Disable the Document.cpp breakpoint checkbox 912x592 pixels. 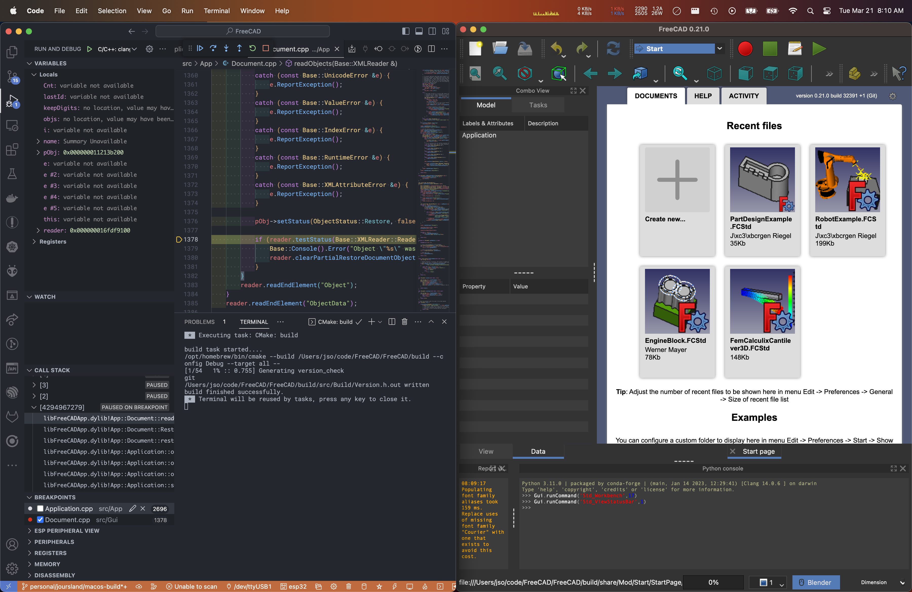(40, 520)
